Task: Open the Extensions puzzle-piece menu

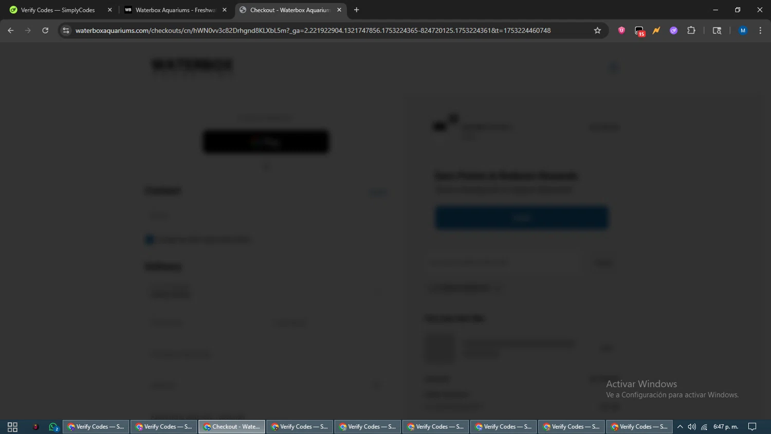Action: [x=691, y=30]
